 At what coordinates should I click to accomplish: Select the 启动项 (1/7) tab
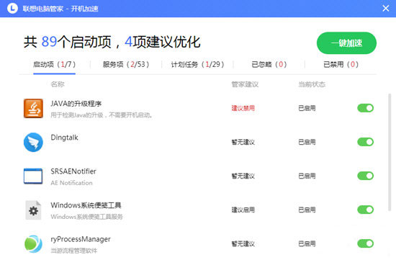[54, 64]
